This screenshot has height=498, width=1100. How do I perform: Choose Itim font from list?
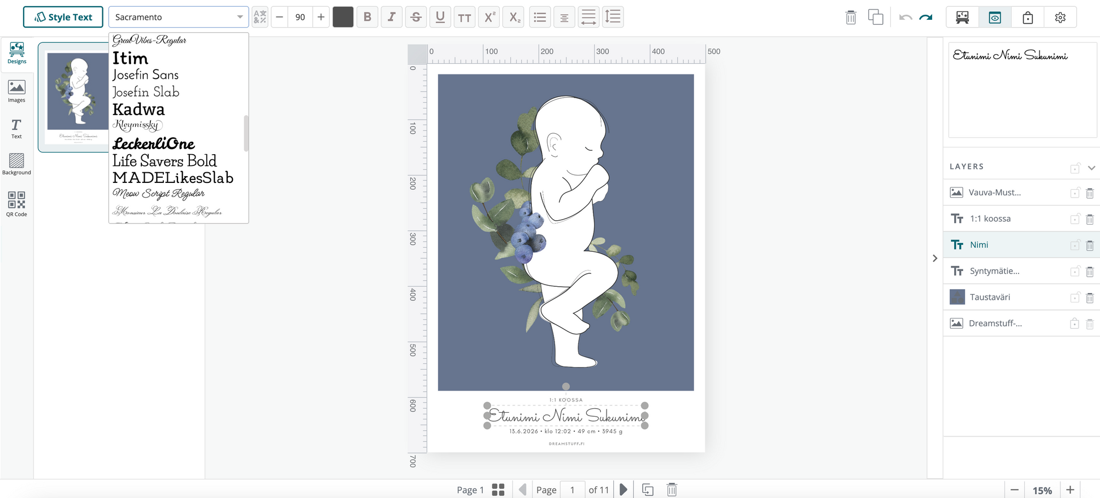click(130, 58)
